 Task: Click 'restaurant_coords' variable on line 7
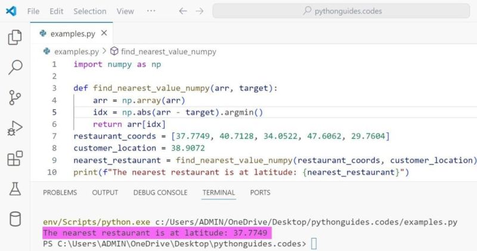[x=114, y=136]
